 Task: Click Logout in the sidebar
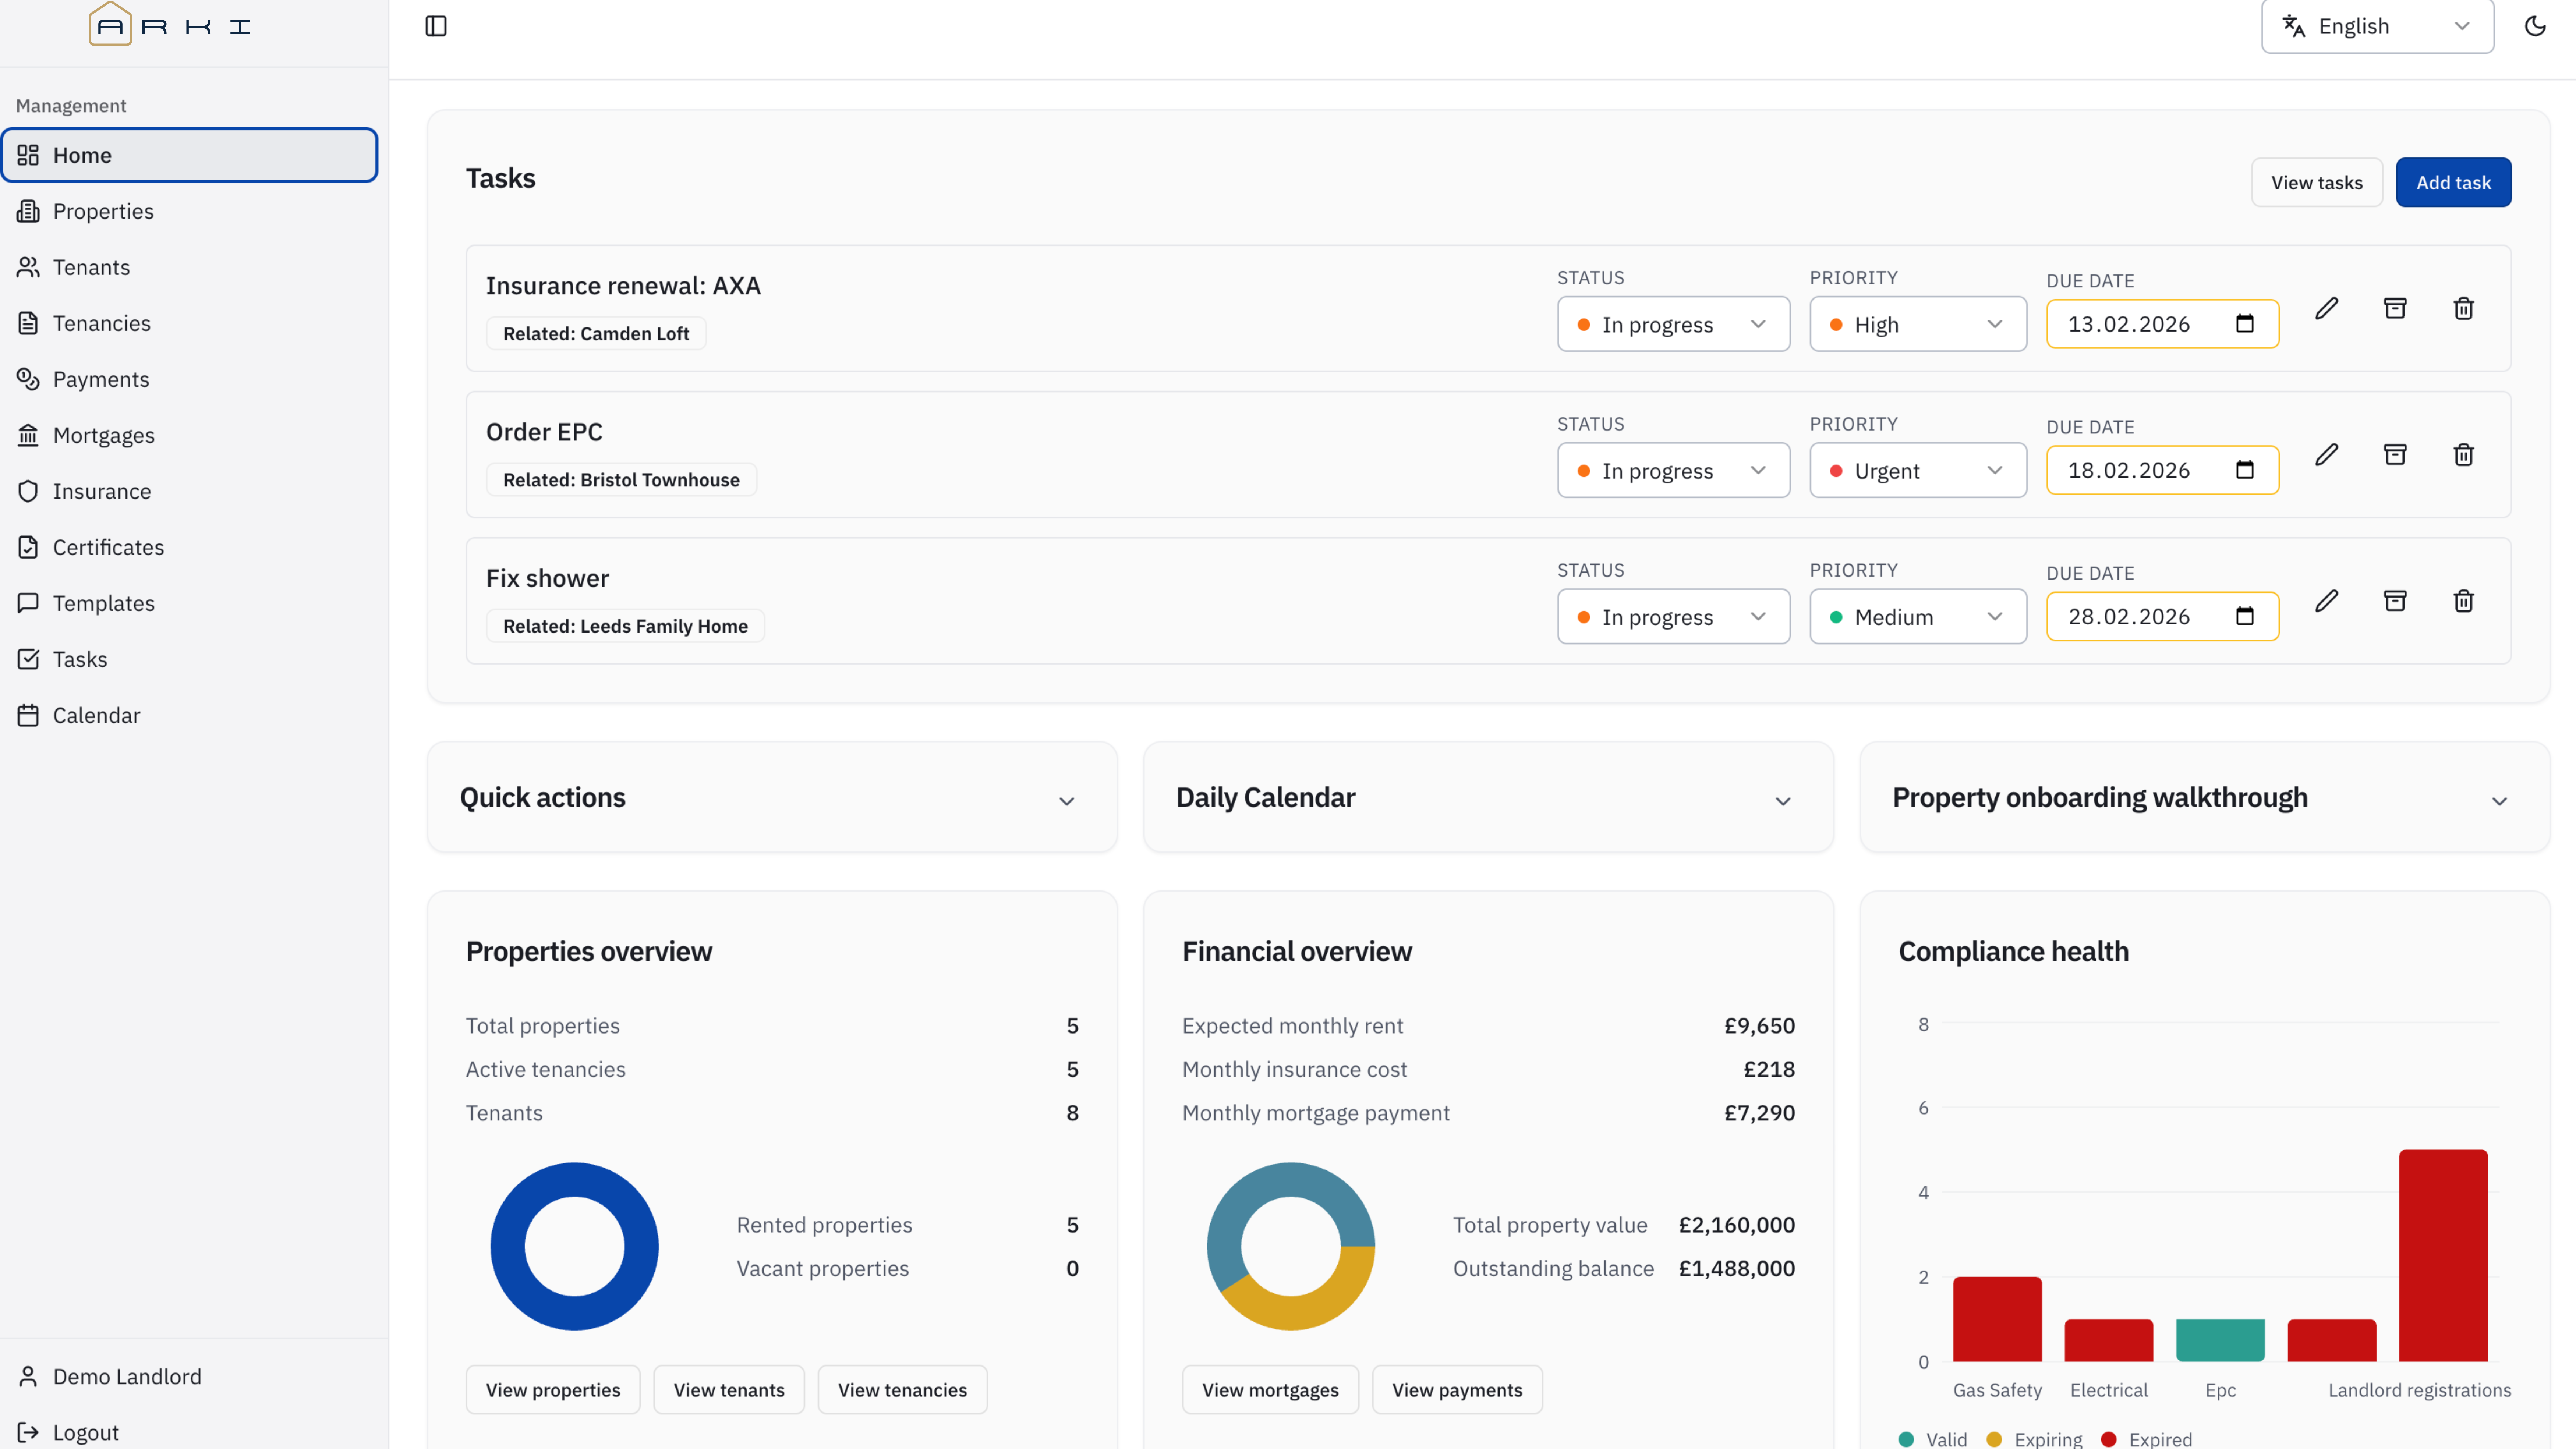click(x=190, y=1432)
